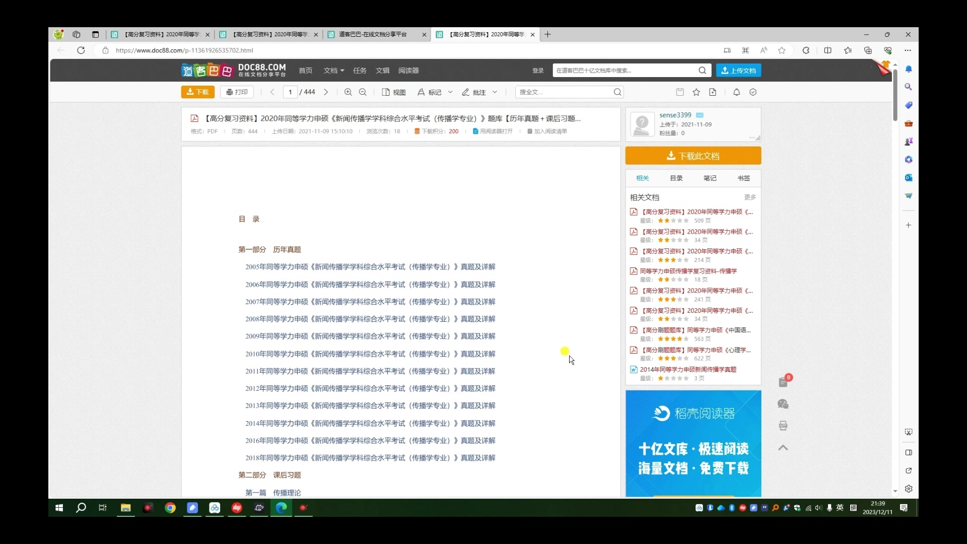Viewport: 967px width, 544px height.
Task: Select the 标记 marking tool
Action: coord(430,92)
